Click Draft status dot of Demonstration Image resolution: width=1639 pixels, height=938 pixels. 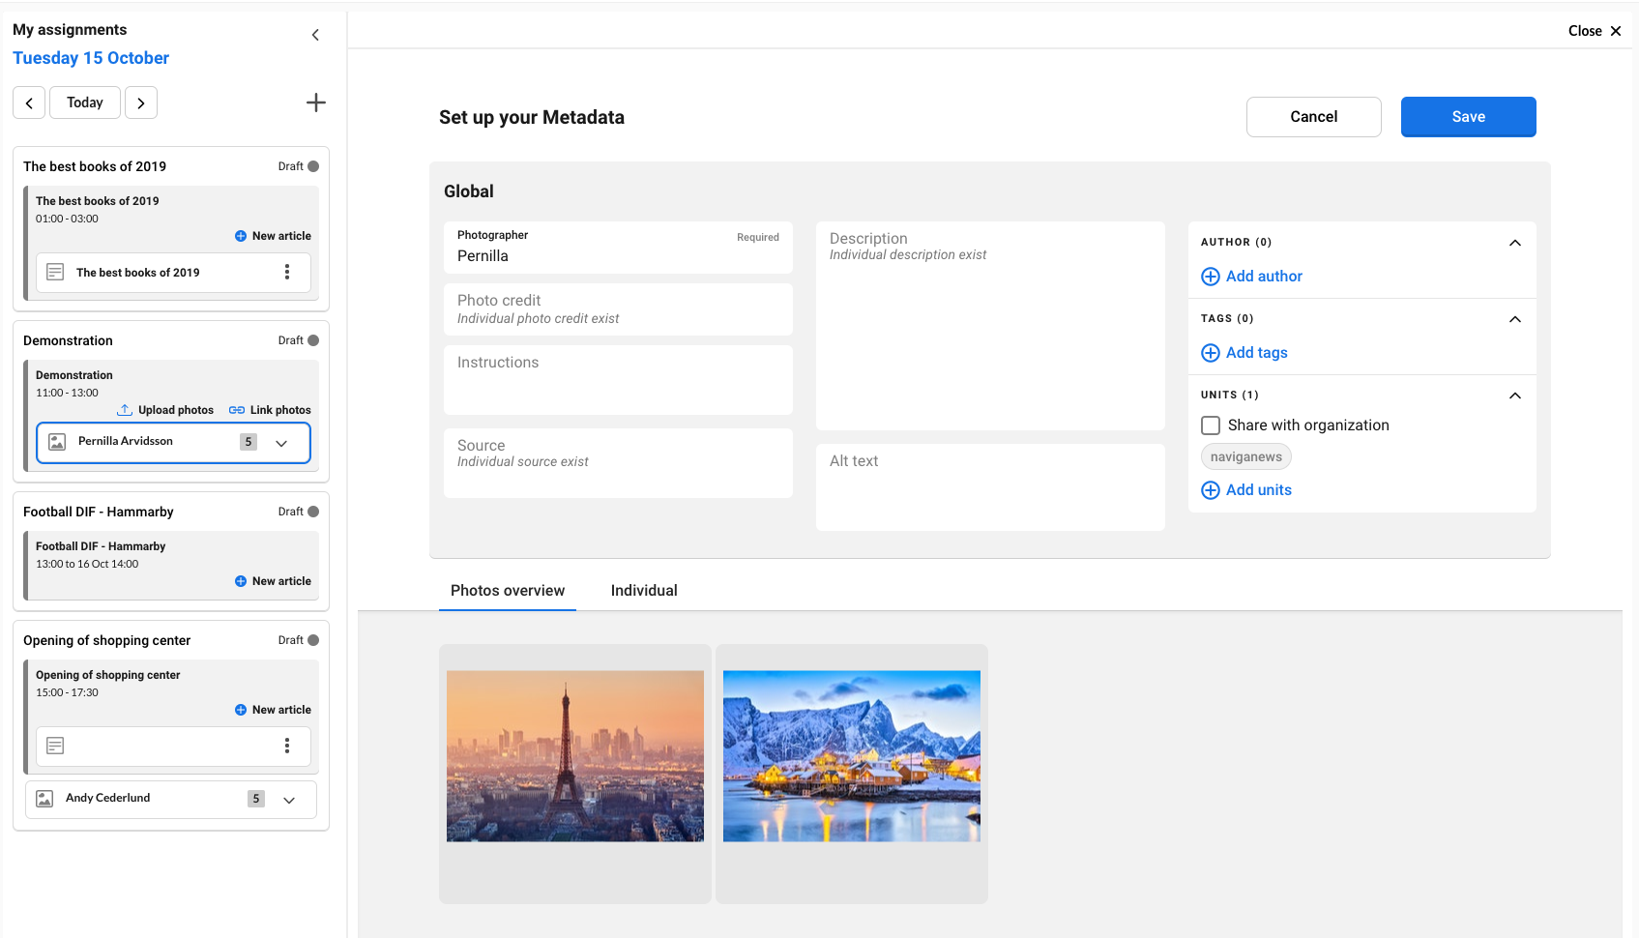coord(313,340)
